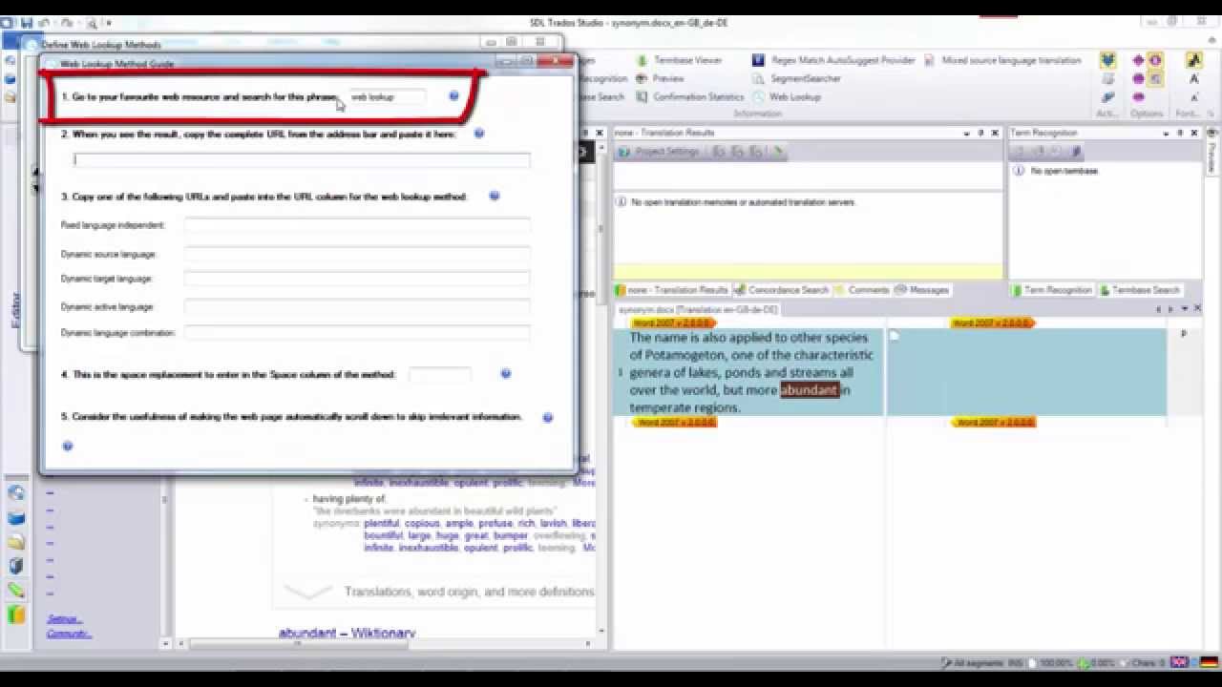Click Project Settings in Translation Results panel

pos(659,152)
